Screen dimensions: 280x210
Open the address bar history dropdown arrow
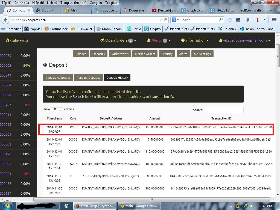click(161, 20)
